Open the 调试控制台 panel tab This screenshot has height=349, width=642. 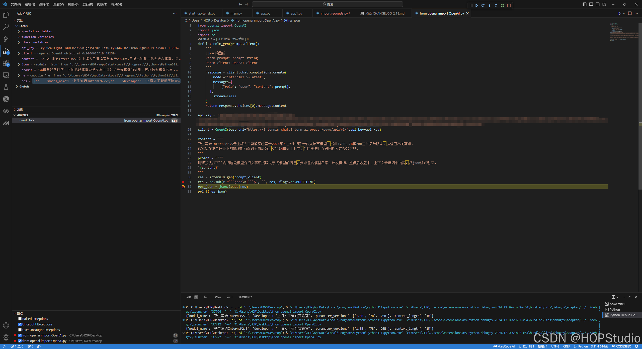(245, 297)
